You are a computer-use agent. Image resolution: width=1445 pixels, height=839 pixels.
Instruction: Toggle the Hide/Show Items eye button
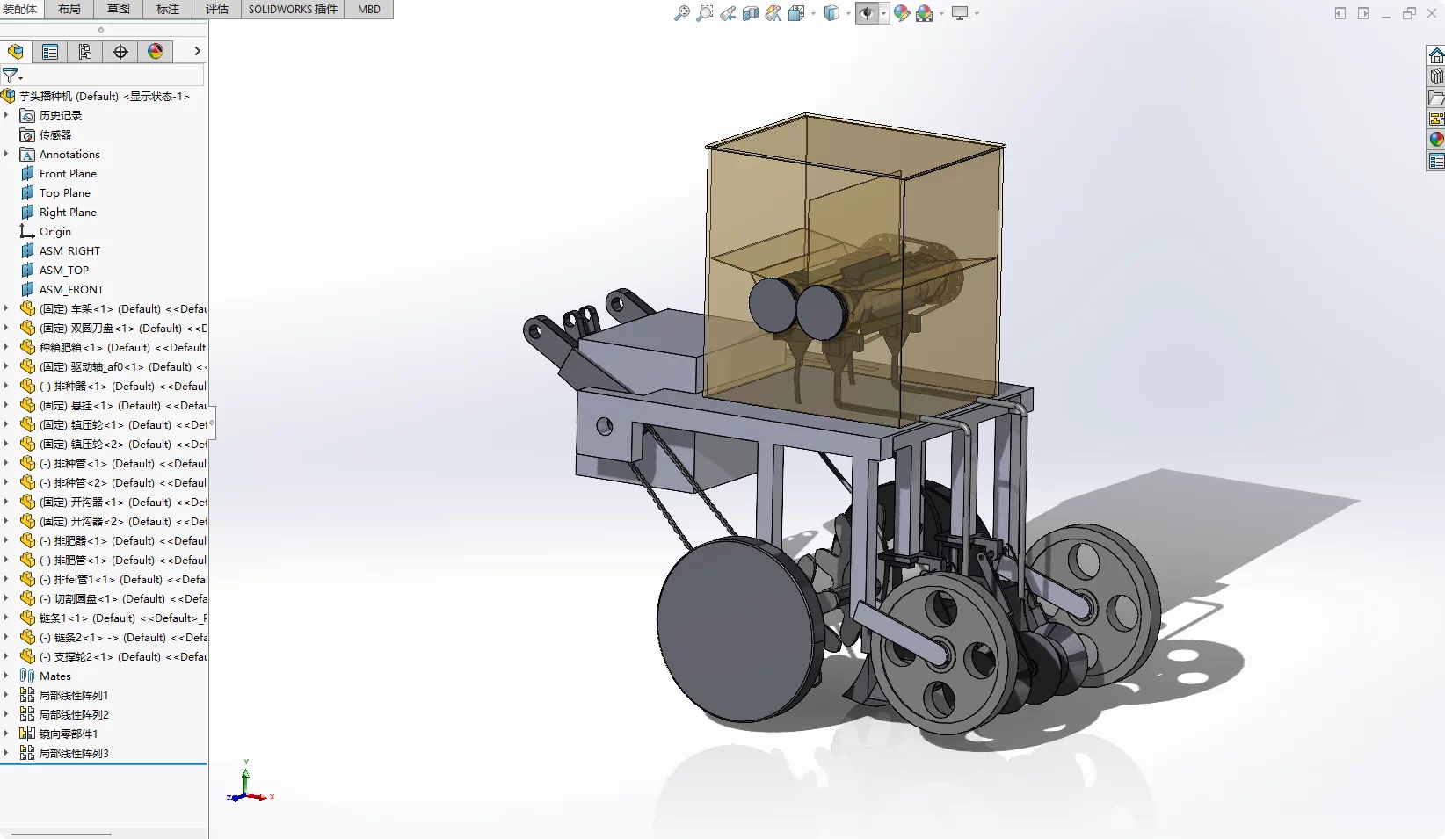coord(867,13)
